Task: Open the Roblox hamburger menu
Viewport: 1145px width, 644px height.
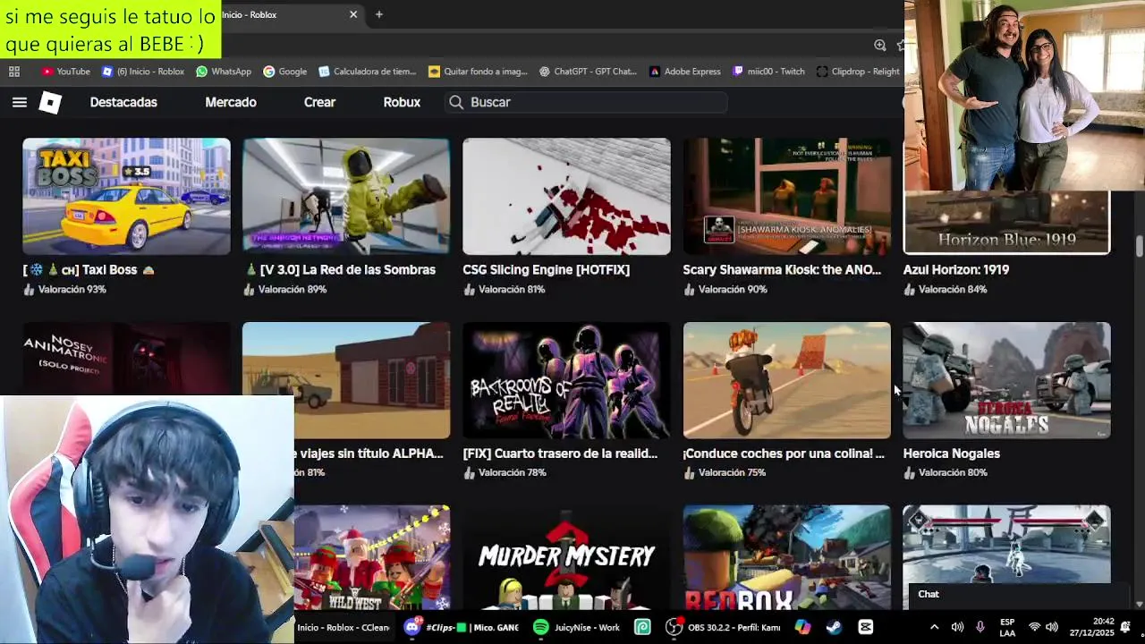Action: click(x=19, y=102)
